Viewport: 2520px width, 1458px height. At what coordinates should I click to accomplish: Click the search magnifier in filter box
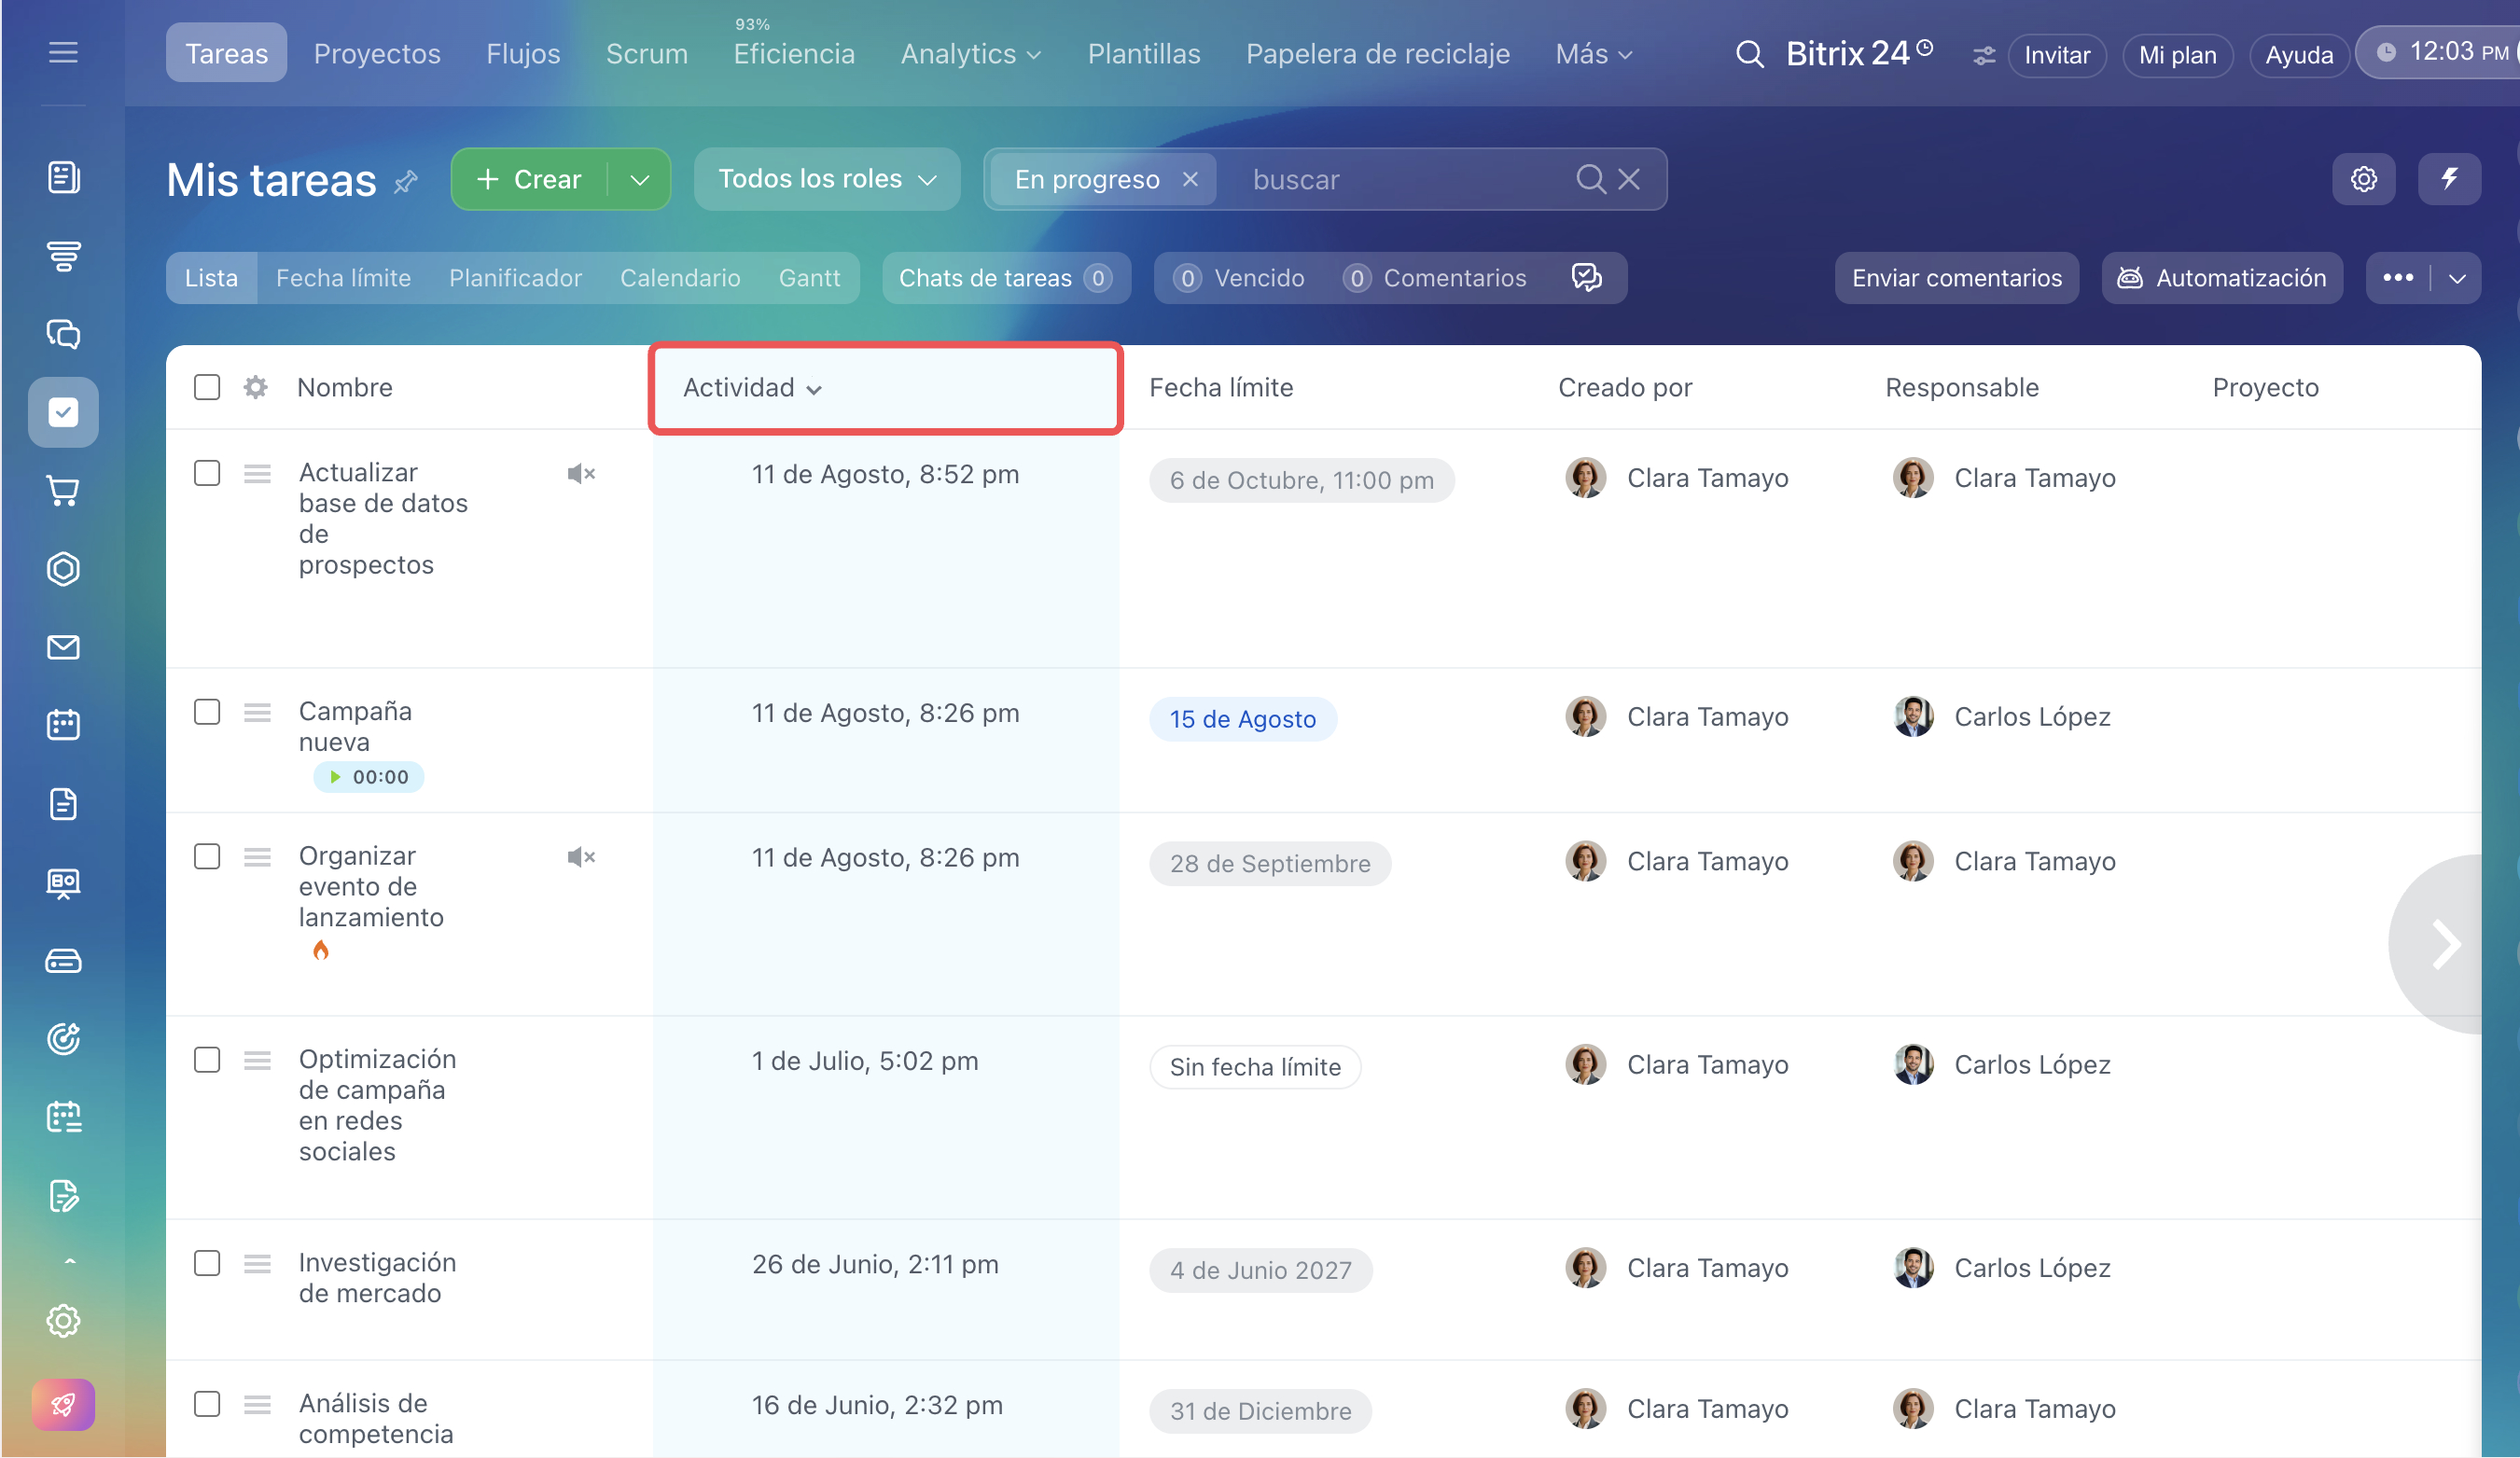coord(1590,179)
